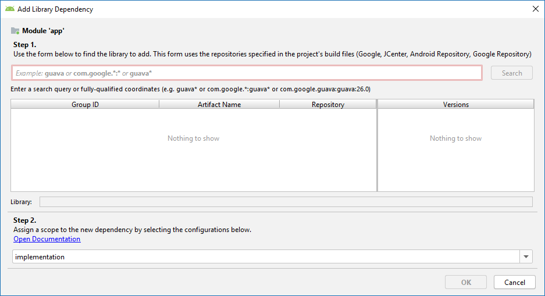Open the implementation configuration dropdown arrow
Viewport: 545px width, 296px height.
[x=526, y=256]
